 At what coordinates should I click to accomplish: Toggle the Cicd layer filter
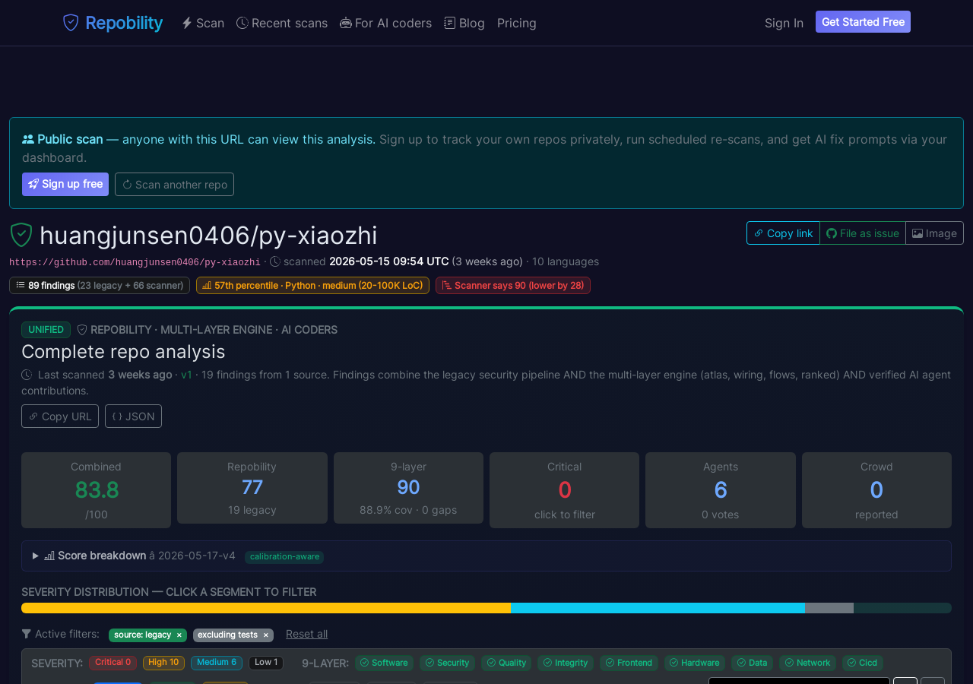coord(863,663)
